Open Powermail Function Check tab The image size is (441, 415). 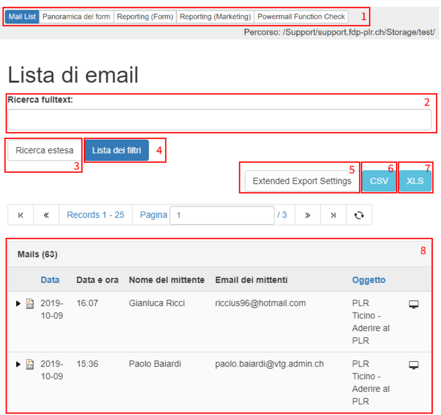pos(301,16)
